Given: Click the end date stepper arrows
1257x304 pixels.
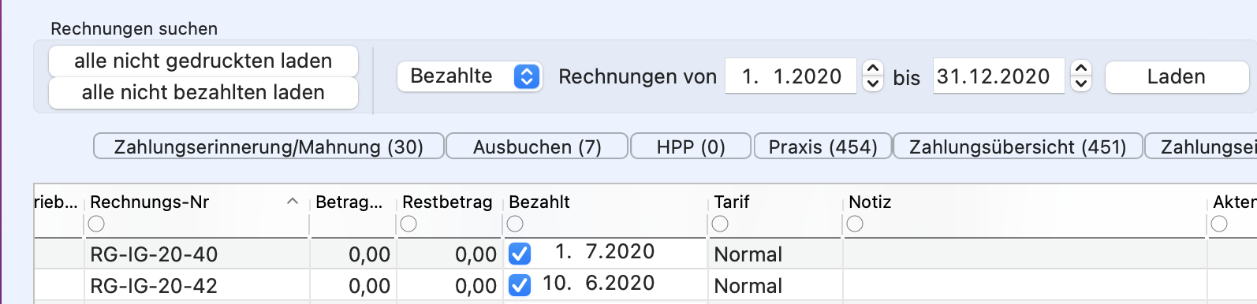Looking at the screenshot, I should click(1081, 76).
